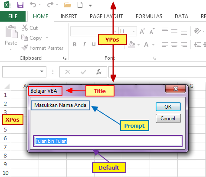Open the Clipboard dialog launcher
The width and height of the screenshot is (206, 177).
[x=65, y=58]
